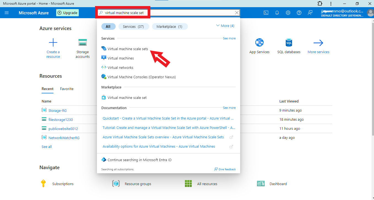Select the Marketplace (1) filter
This screenshot has width=374, height=200.
(x=170, y=26)
